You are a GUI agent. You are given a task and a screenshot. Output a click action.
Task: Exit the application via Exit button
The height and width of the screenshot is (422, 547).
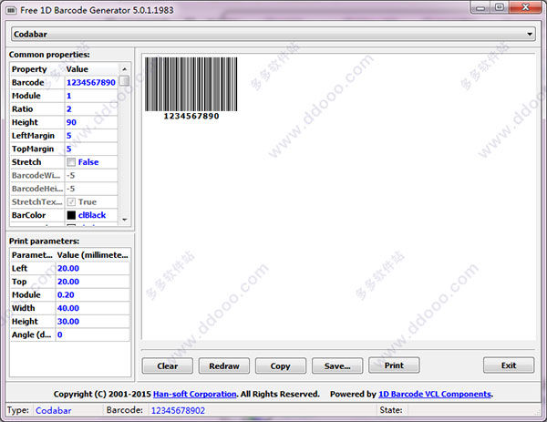509,365
